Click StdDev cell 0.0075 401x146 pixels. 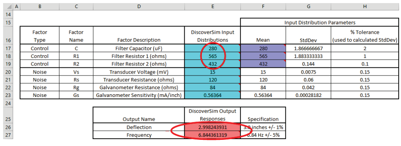[x=308, y=72]
